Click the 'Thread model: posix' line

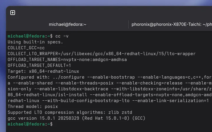(33, 106)
